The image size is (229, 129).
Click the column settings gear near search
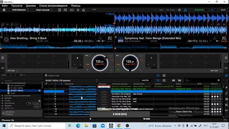coord(219,80)
